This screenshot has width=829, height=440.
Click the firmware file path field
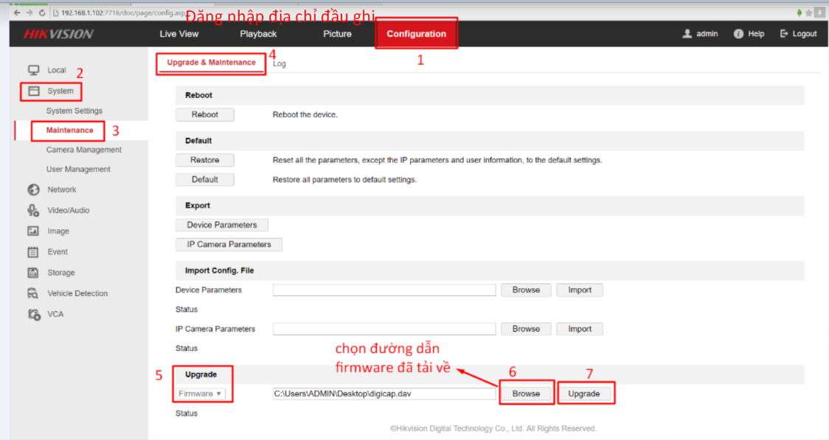[x=384, y=394]
